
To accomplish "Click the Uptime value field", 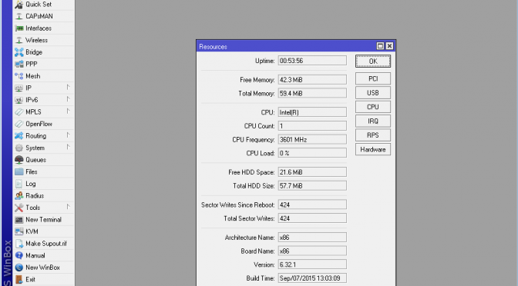I will point(312,61).
